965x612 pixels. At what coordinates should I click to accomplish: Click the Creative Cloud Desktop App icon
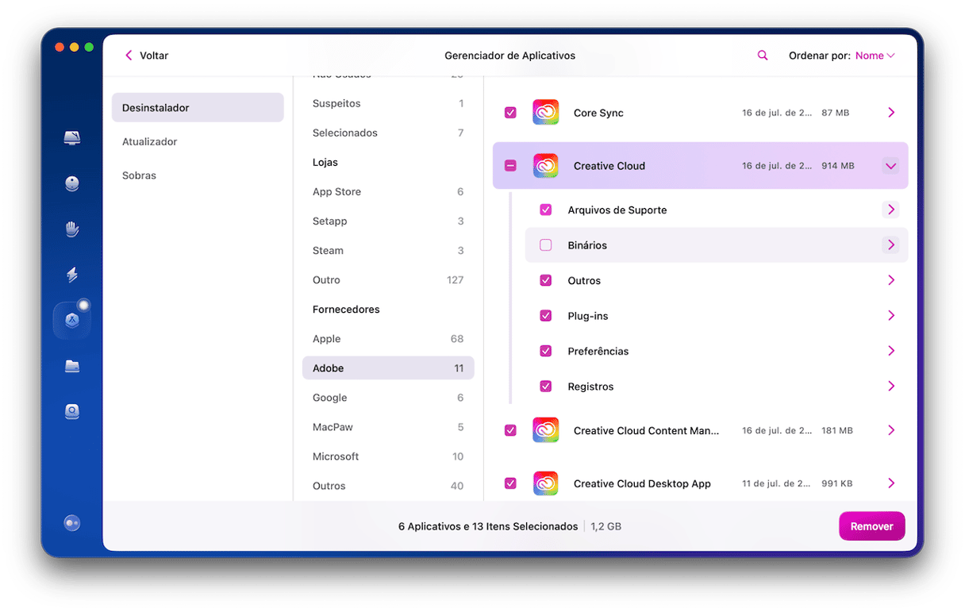click(545, 483)
